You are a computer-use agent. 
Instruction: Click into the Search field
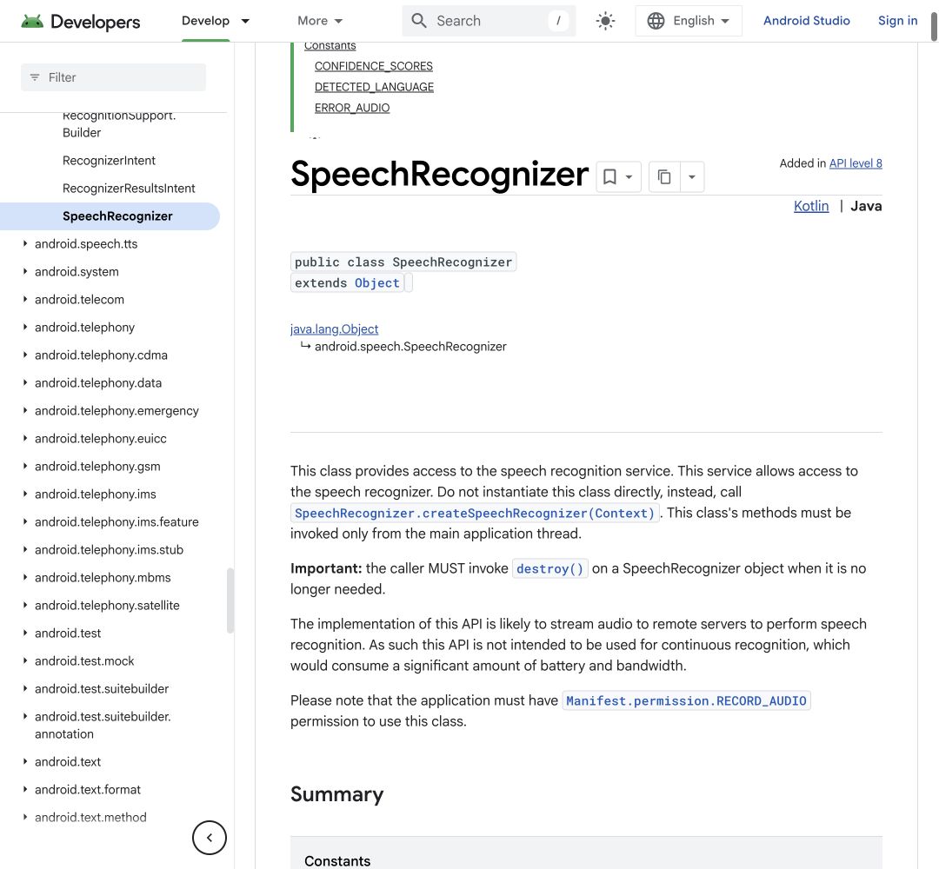[x=489, y=21]
